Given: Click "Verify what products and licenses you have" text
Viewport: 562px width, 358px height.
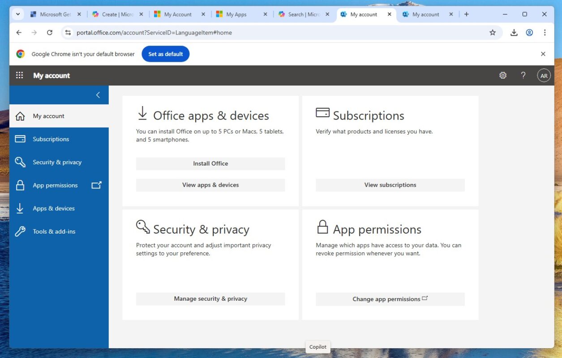Looking at the screenshot, I should point(374,132).
